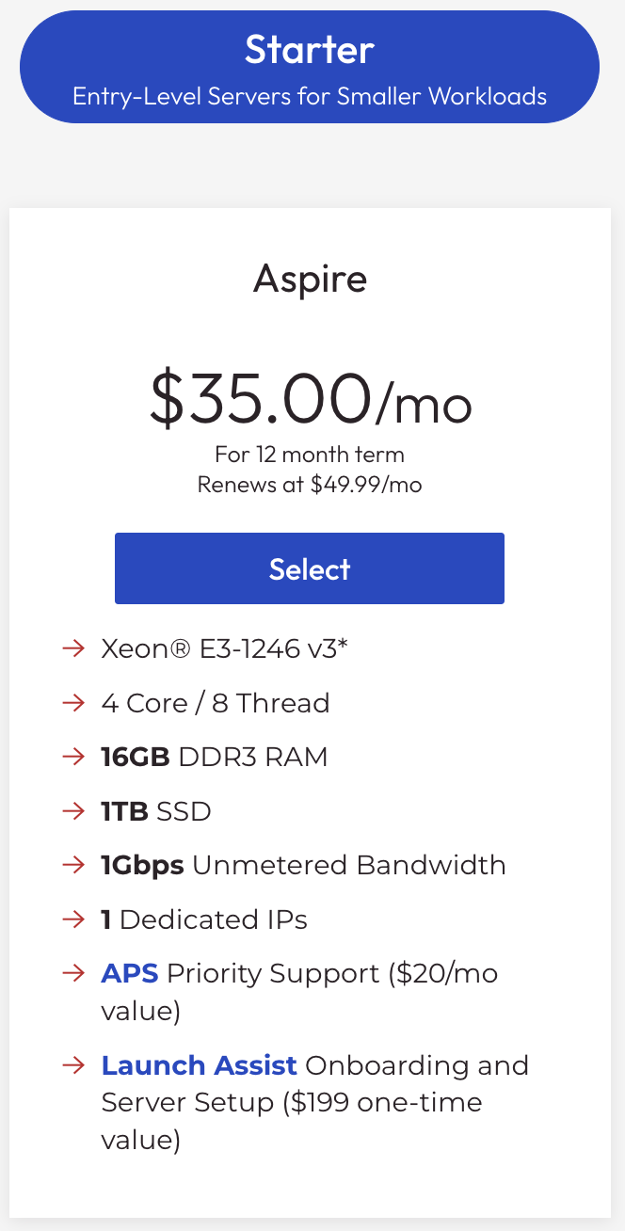The height and width of the screenshot is (1231, 625).
Task: Click the arrow icon beside 4 Core / 8 Thread
Action: coord(73,703)
